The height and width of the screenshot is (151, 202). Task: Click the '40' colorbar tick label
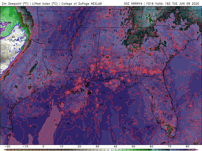coord(115,146)
